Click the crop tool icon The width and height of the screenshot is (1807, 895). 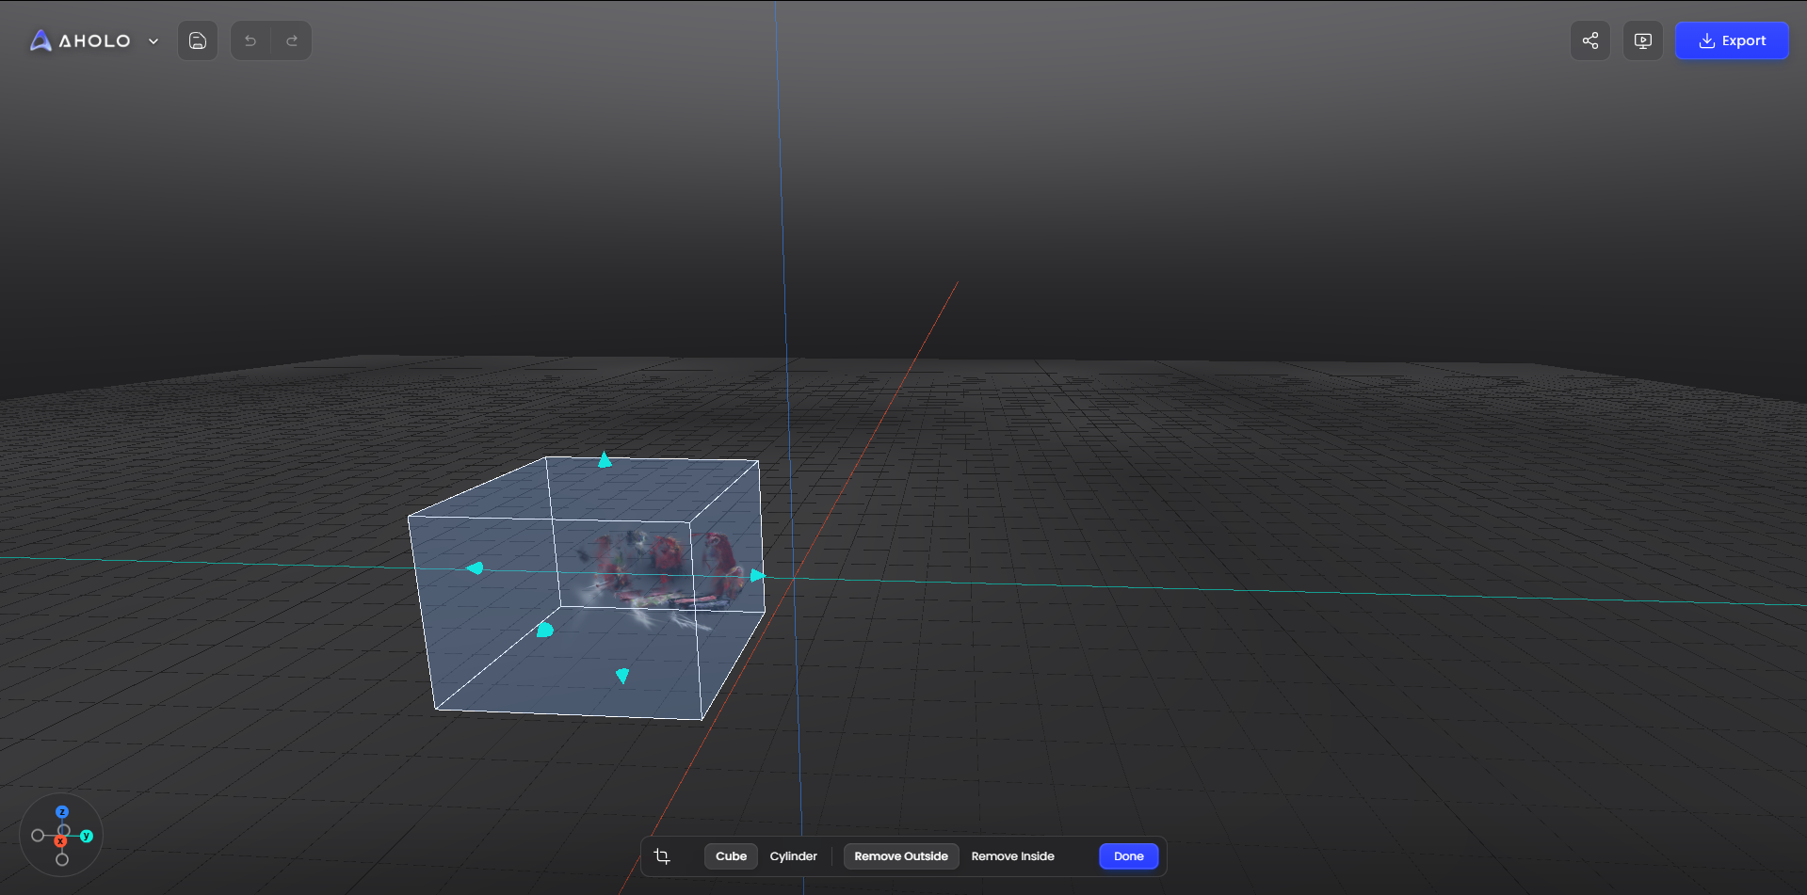tap(662, 856)
